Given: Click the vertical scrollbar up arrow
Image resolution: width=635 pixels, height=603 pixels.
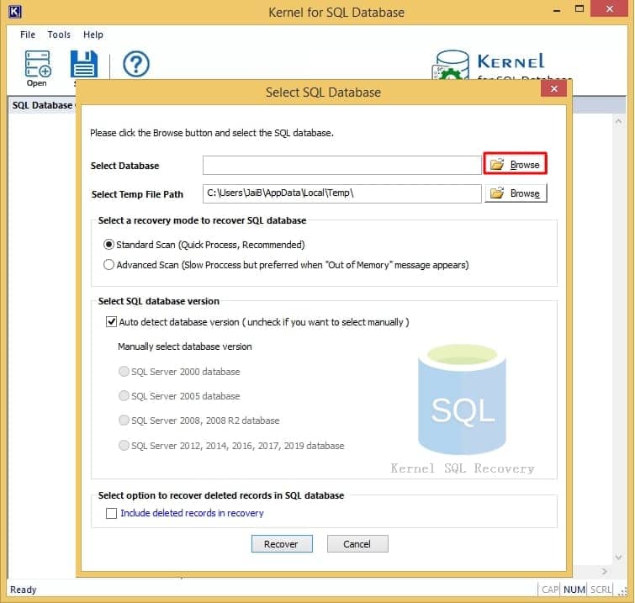Looking at the screenshot, I should tap(618, 121).
